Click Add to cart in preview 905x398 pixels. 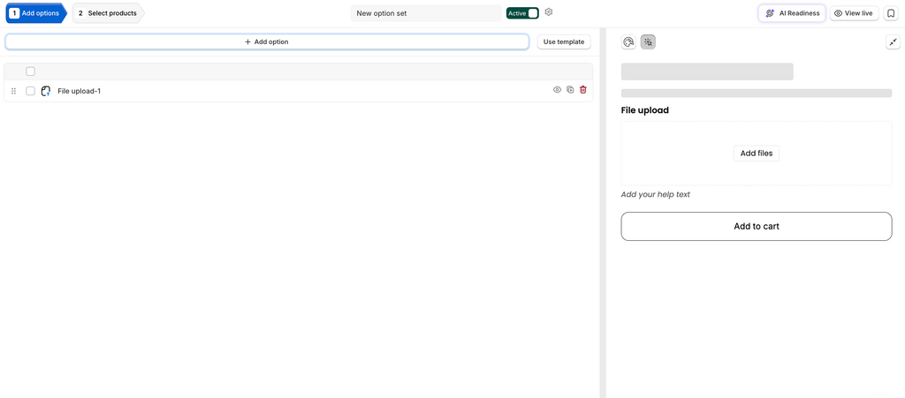coord(757,227)
